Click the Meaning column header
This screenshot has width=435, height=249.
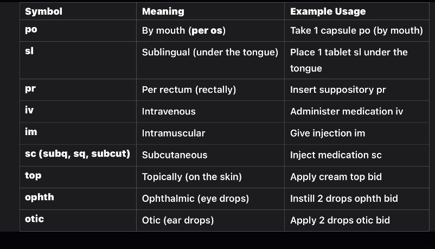pos(163,11)
